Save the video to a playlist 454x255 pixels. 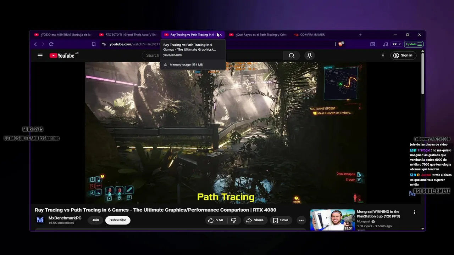click(280, 220)
